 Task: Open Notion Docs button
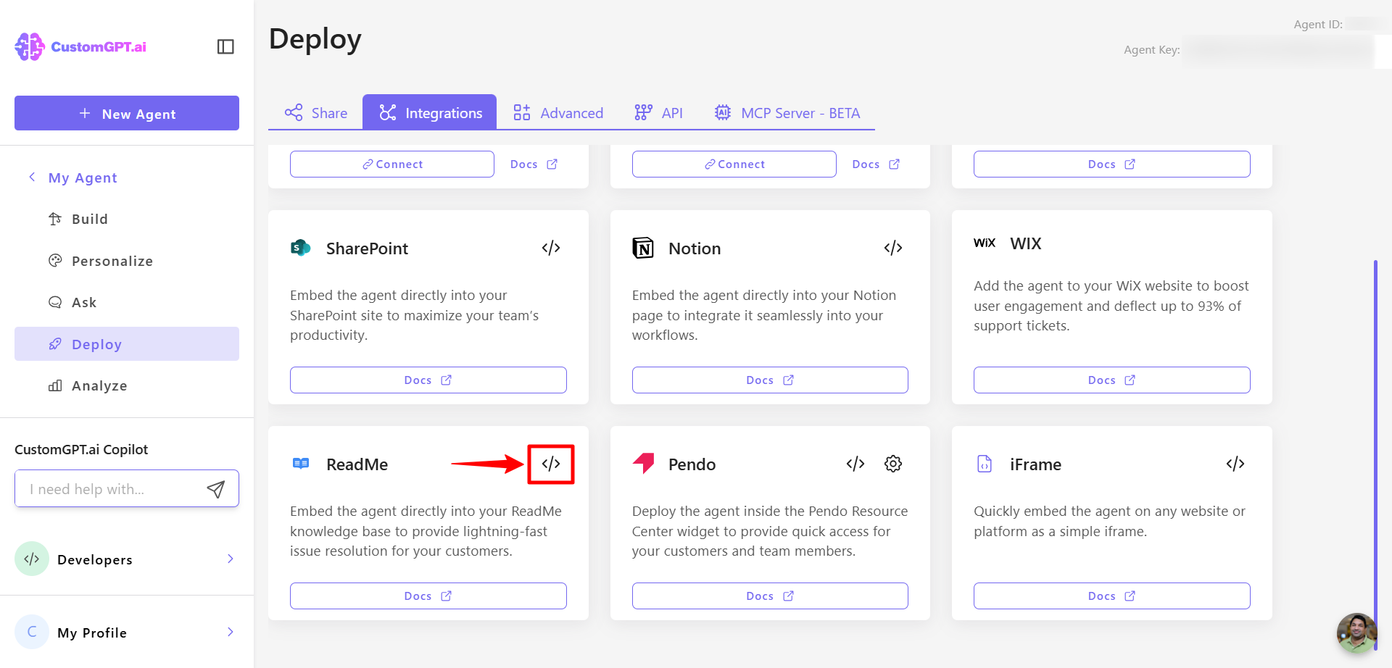point(770,380)
